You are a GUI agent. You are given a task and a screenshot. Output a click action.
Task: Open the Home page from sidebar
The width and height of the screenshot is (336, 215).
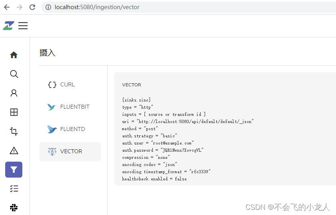14,55
